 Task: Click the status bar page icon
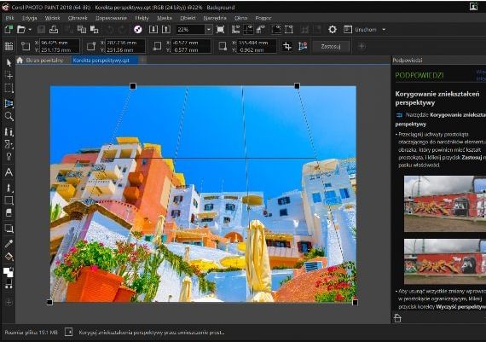(68, 332)
